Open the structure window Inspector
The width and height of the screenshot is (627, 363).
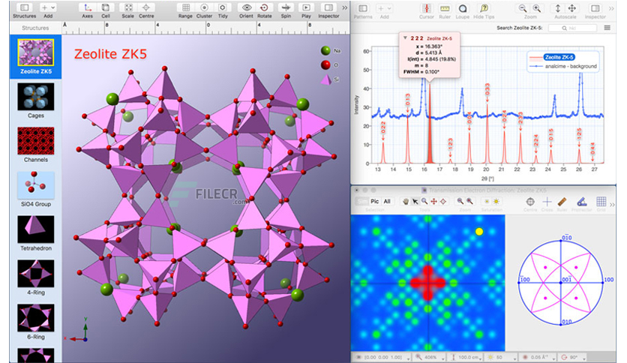[x=328, y=7]
